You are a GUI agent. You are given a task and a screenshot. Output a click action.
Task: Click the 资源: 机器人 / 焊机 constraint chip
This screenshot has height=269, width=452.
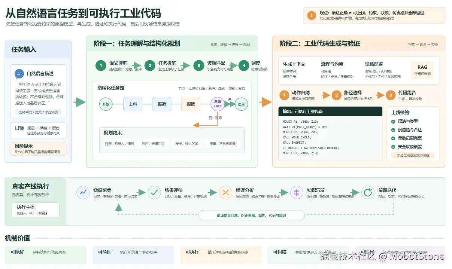point(119,143)
